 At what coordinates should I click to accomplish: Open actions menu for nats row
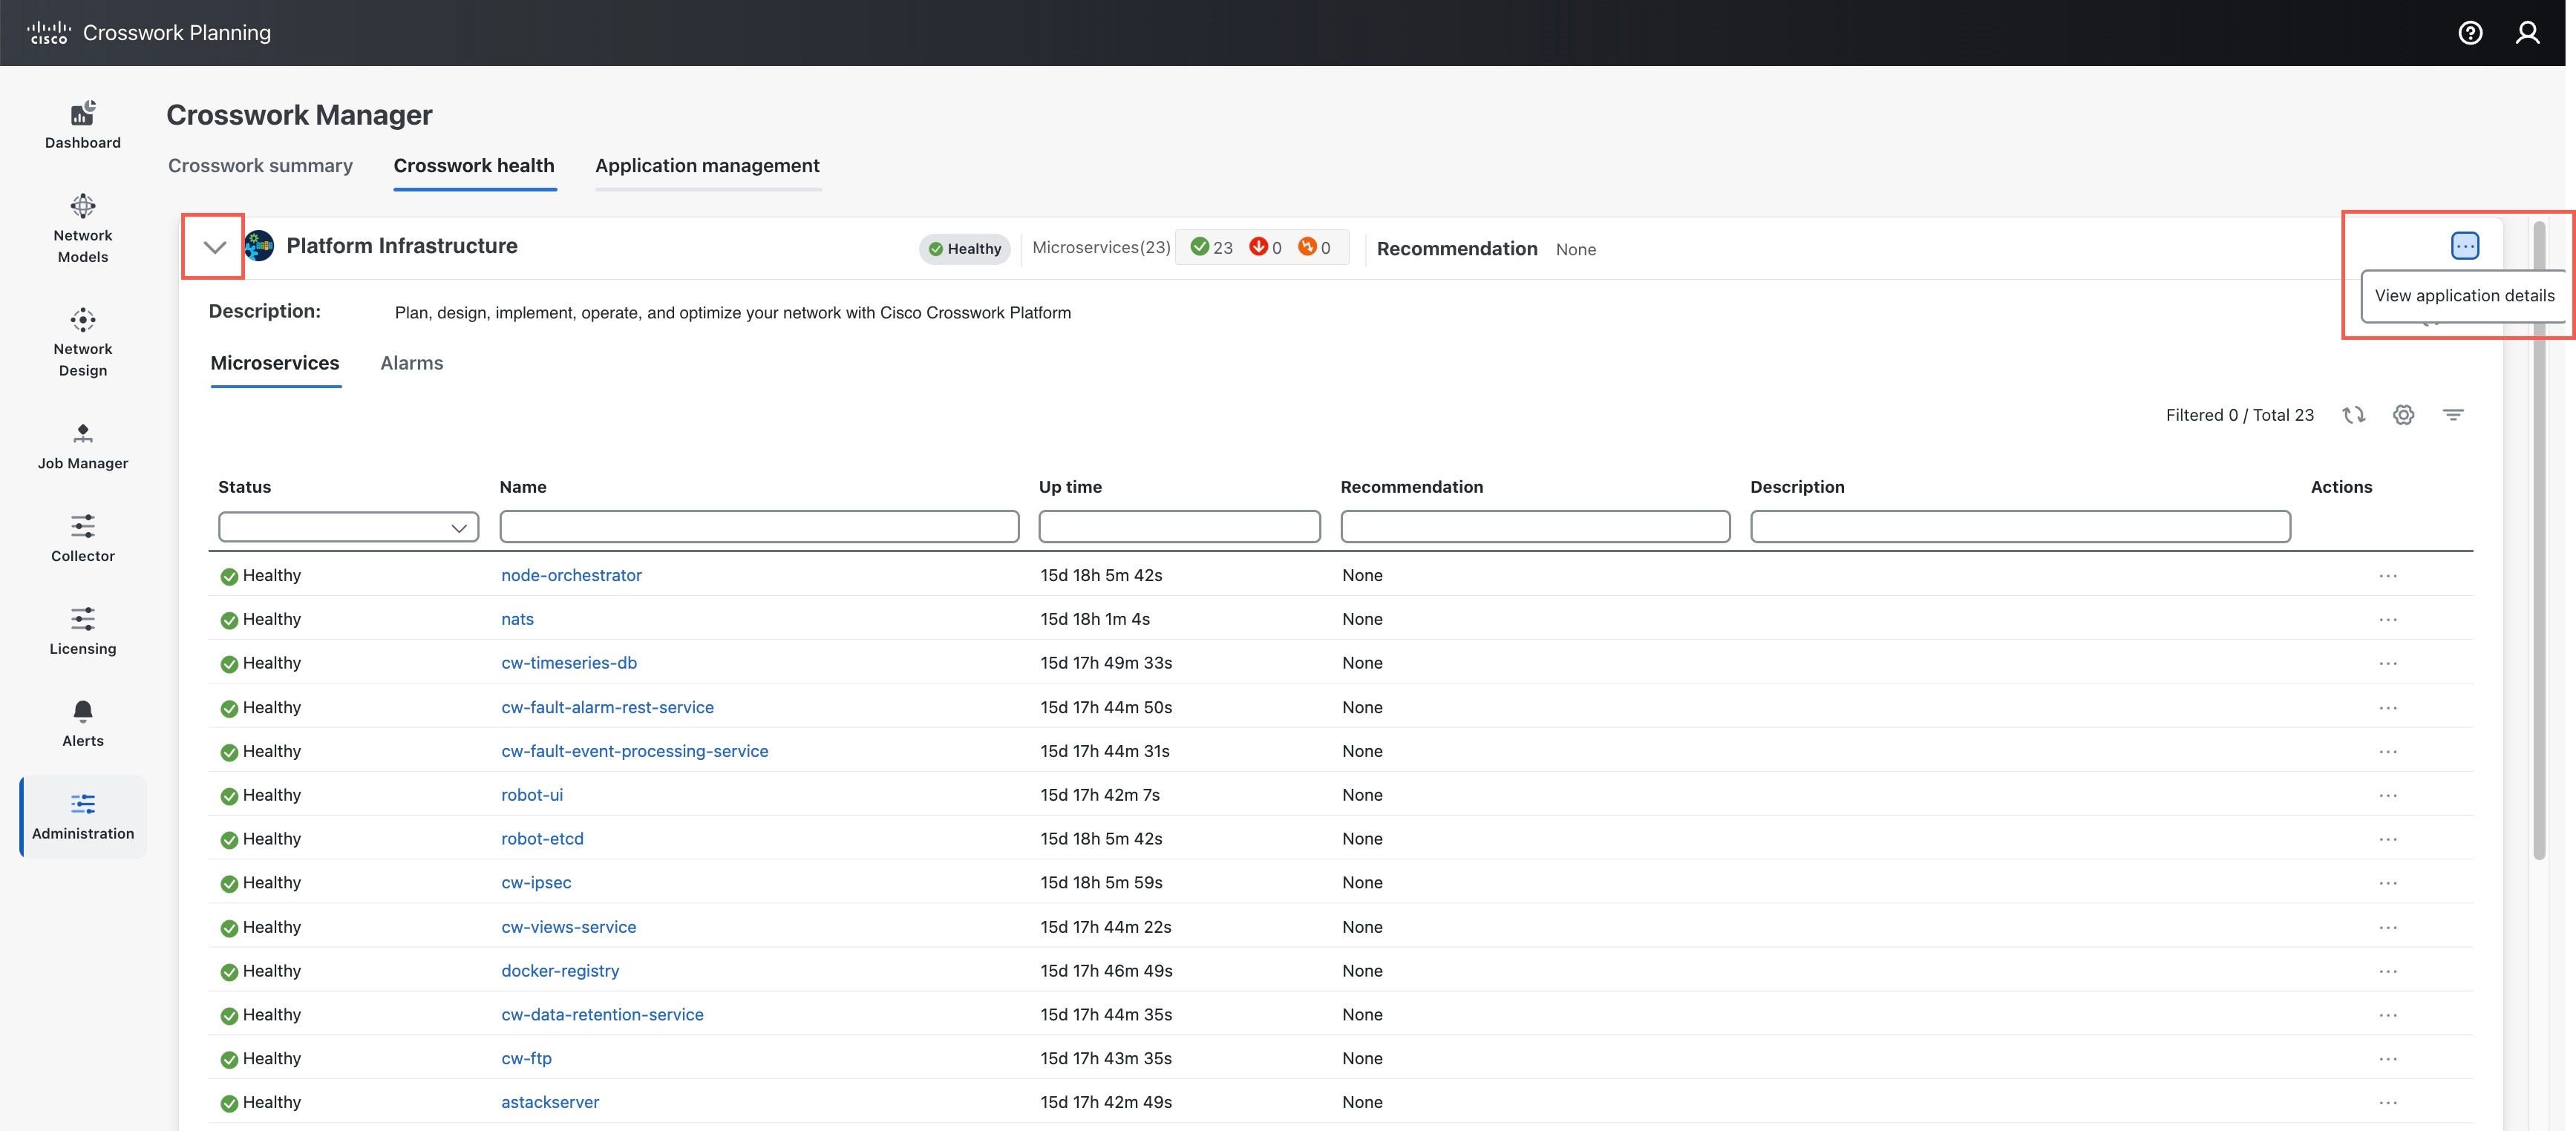click(x=2388, y=620)
